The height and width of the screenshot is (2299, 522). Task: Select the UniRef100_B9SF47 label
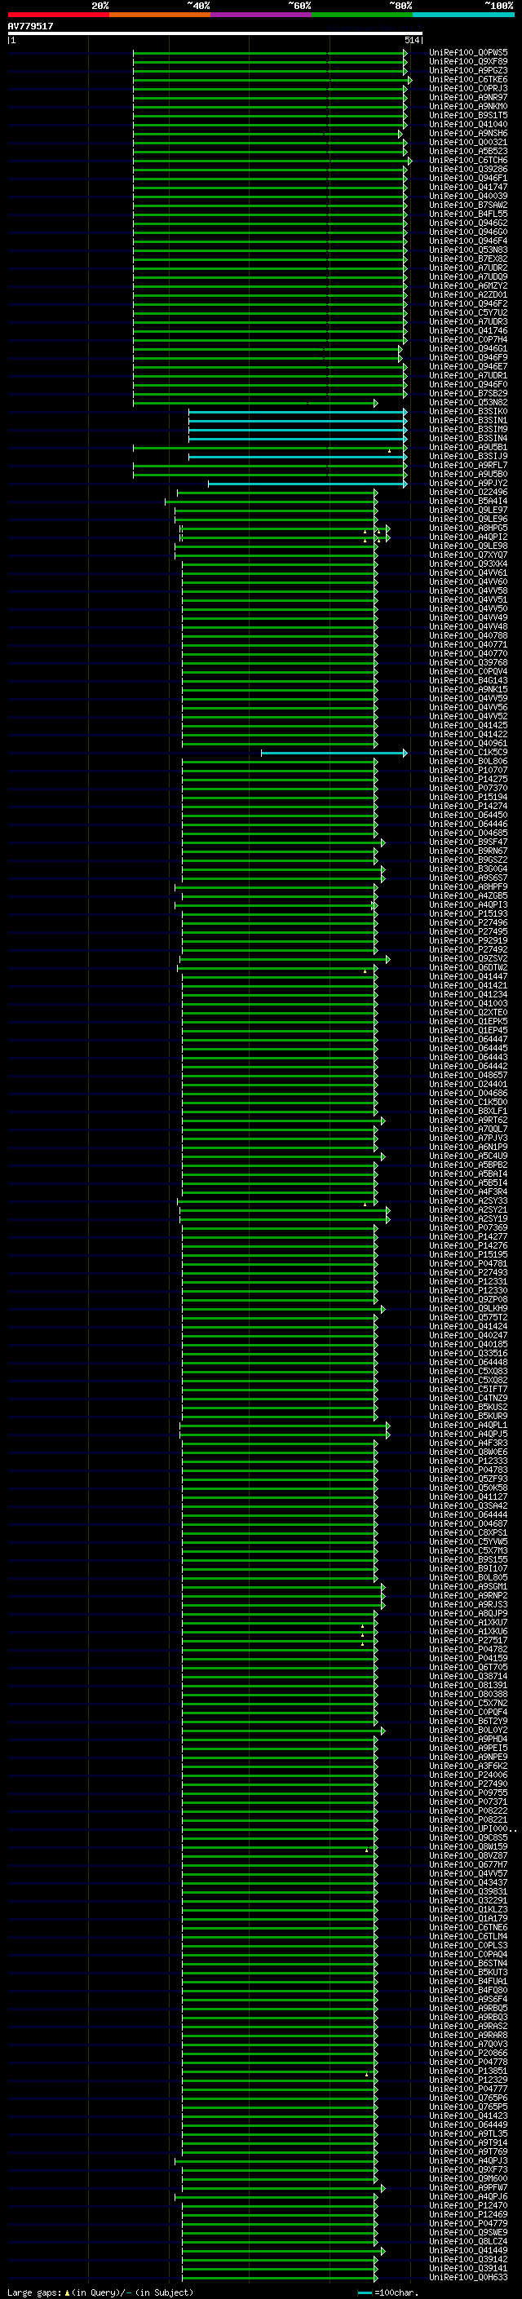point(468,842)
